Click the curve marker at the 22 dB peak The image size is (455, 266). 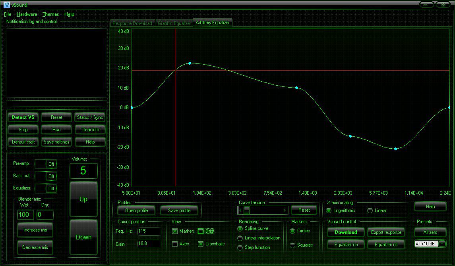[190, 63]
